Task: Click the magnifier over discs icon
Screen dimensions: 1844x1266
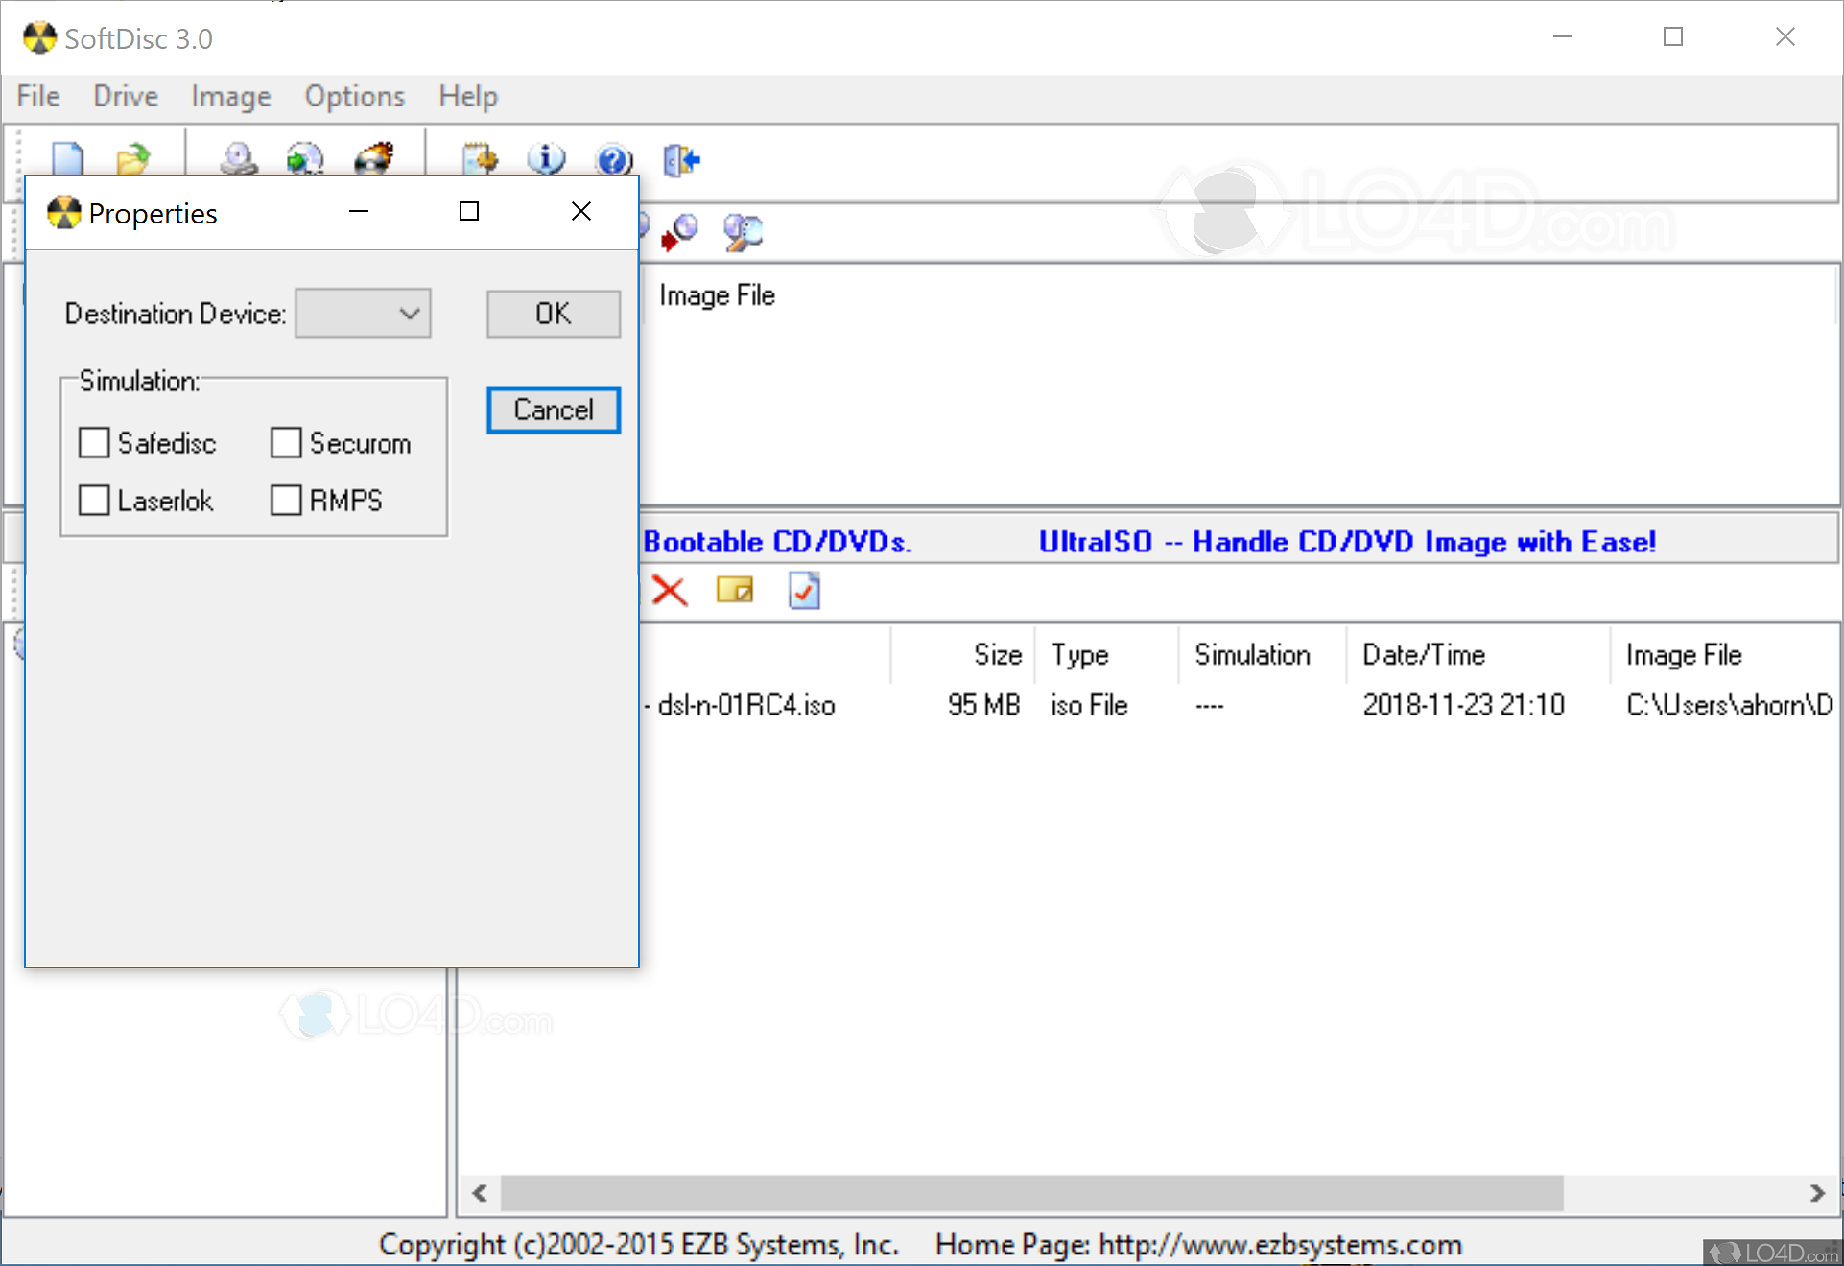Action: coord(743,231)
